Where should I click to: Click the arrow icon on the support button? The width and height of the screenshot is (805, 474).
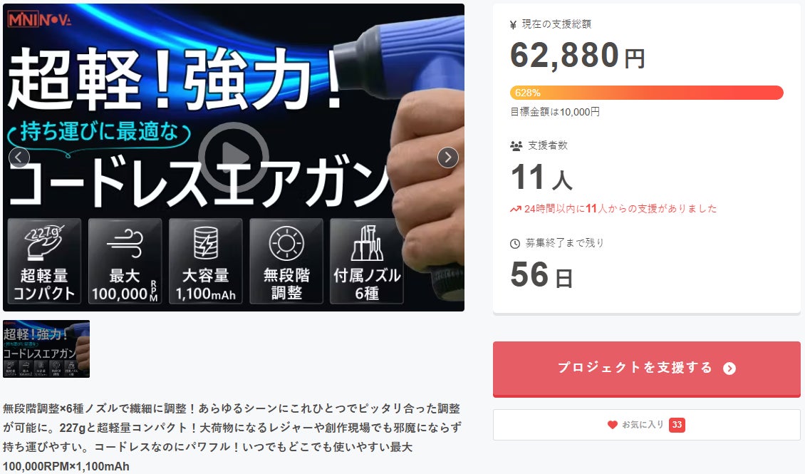click(729, 369)
